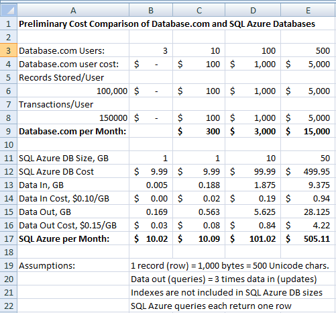Select row 3 header
This screenshot has height=313, width=336.
click(x=9, y=50)
